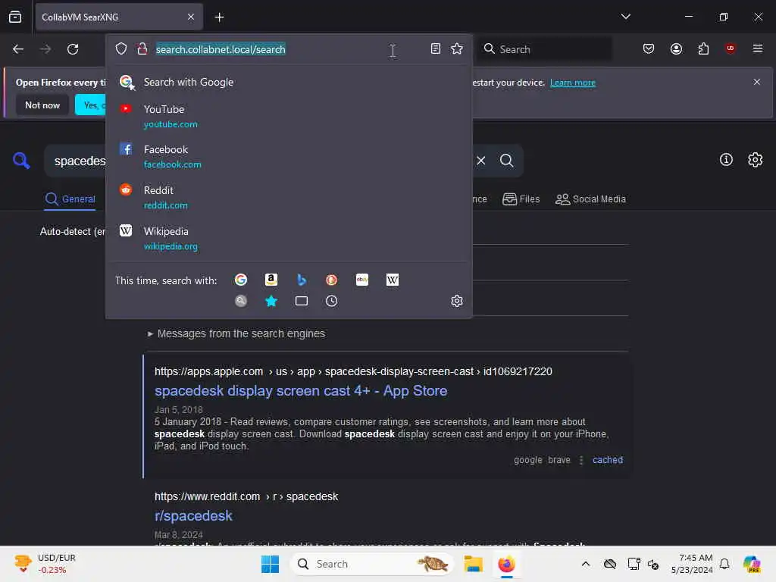Open SearXNG preferences gear
This screenshot has height=582, width=776.
[756, 159]
